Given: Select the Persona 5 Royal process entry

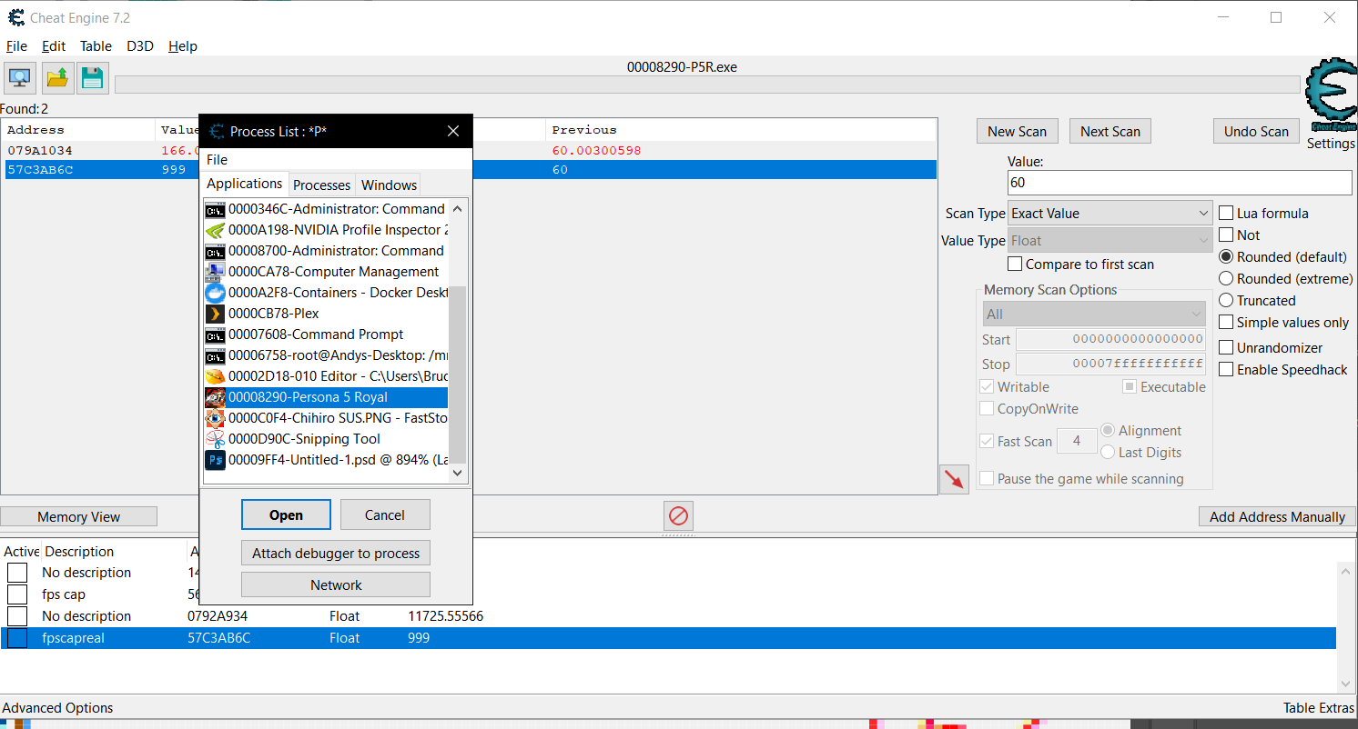Looking at the screenshot, I should (x=326, y=397).
